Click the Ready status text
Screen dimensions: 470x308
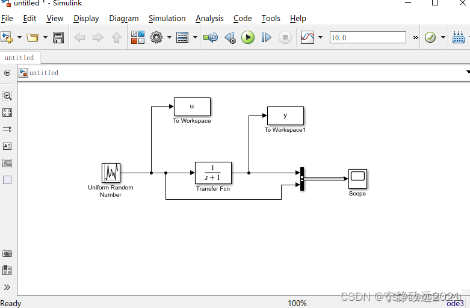pyautogui.click(x=11, y=304)
